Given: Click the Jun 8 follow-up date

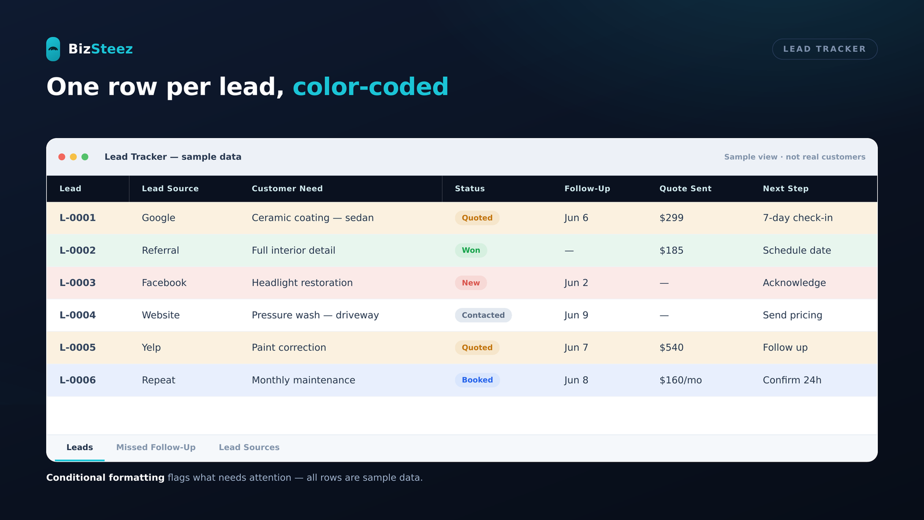Looking at the screenshot, I should click(576, 380).
